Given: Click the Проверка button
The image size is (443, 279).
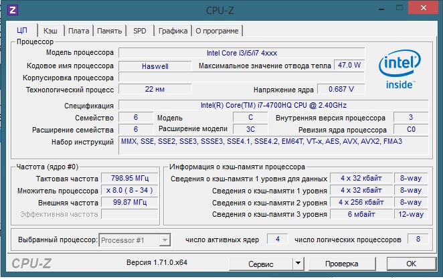Looking at the screenshot, I should (342, 264).
